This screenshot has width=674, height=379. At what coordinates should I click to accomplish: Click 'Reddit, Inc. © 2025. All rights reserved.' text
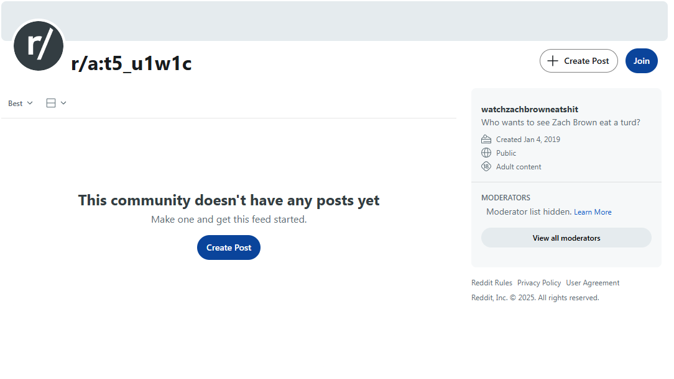tap(535, 298)
